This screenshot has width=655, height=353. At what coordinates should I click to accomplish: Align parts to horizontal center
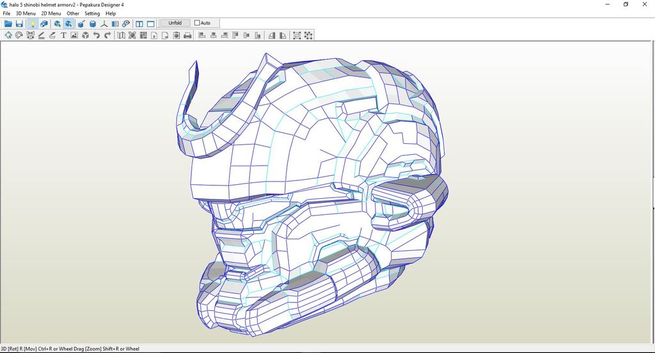point(214,36)
